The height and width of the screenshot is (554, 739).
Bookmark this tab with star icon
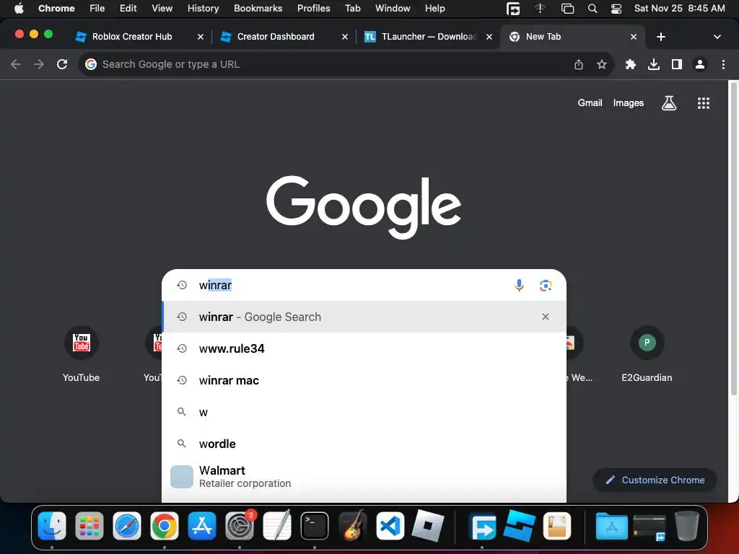coord(601,64)
